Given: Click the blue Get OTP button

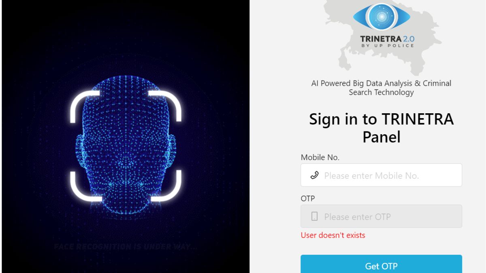Looking at the screenshot, I should point(381,264).
